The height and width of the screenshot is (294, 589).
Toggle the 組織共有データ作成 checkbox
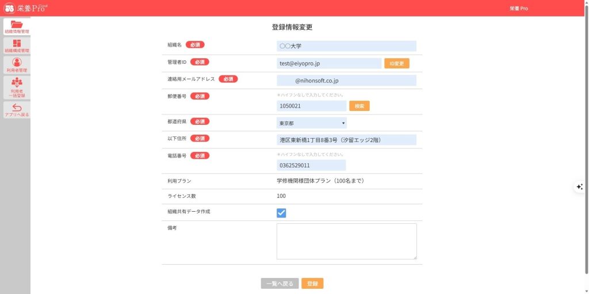281,213
